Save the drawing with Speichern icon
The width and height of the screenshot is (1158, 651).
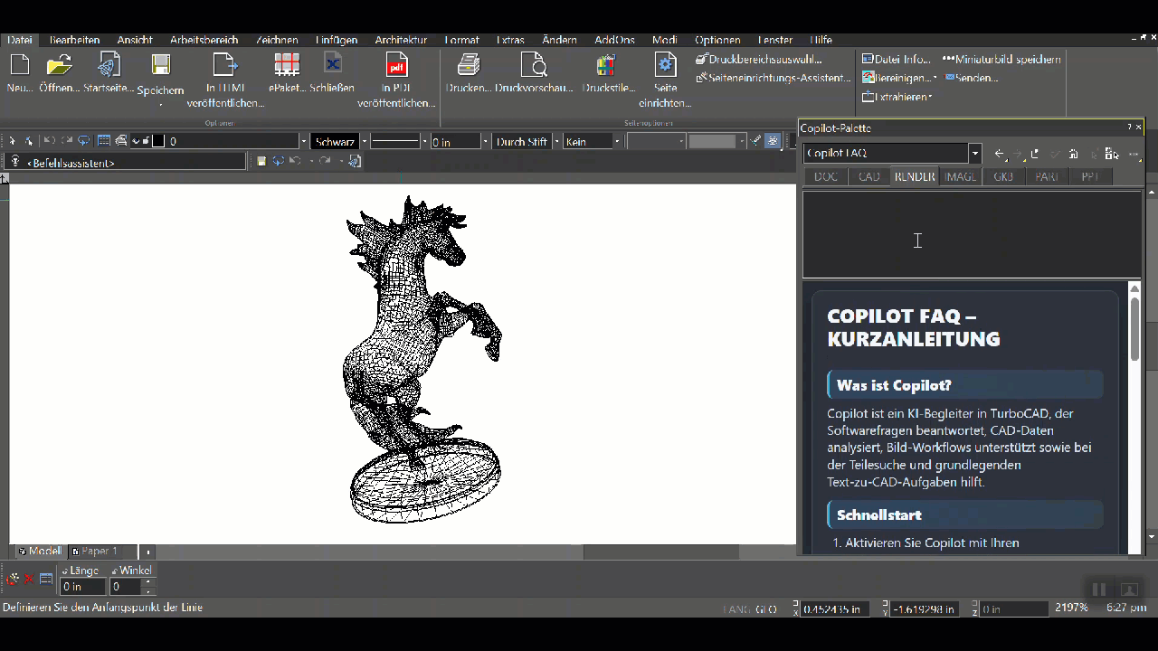click(x=161, y=65)
